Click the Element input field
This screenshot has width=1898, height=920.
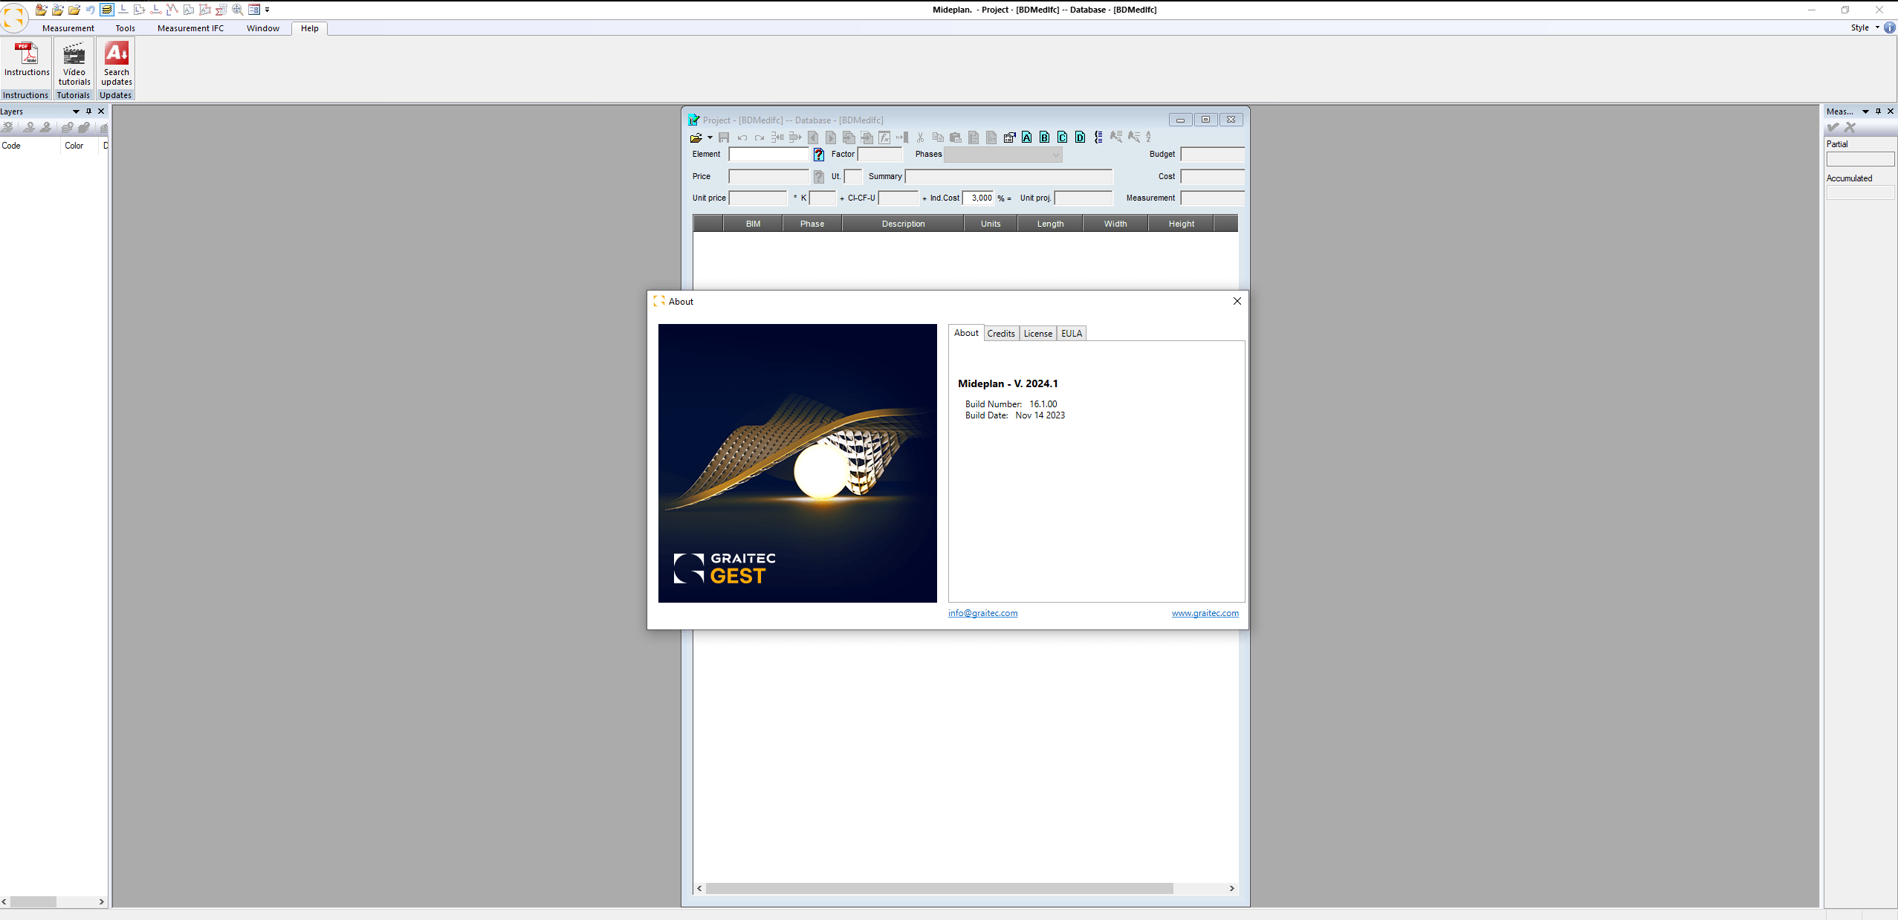click(x=768, y=155)
